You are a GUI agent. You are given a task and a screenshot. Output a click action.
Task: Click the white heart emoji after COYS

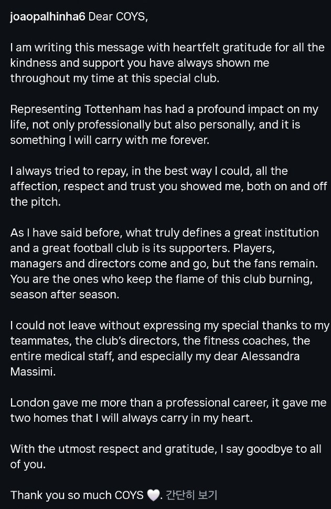coord(153,495)
